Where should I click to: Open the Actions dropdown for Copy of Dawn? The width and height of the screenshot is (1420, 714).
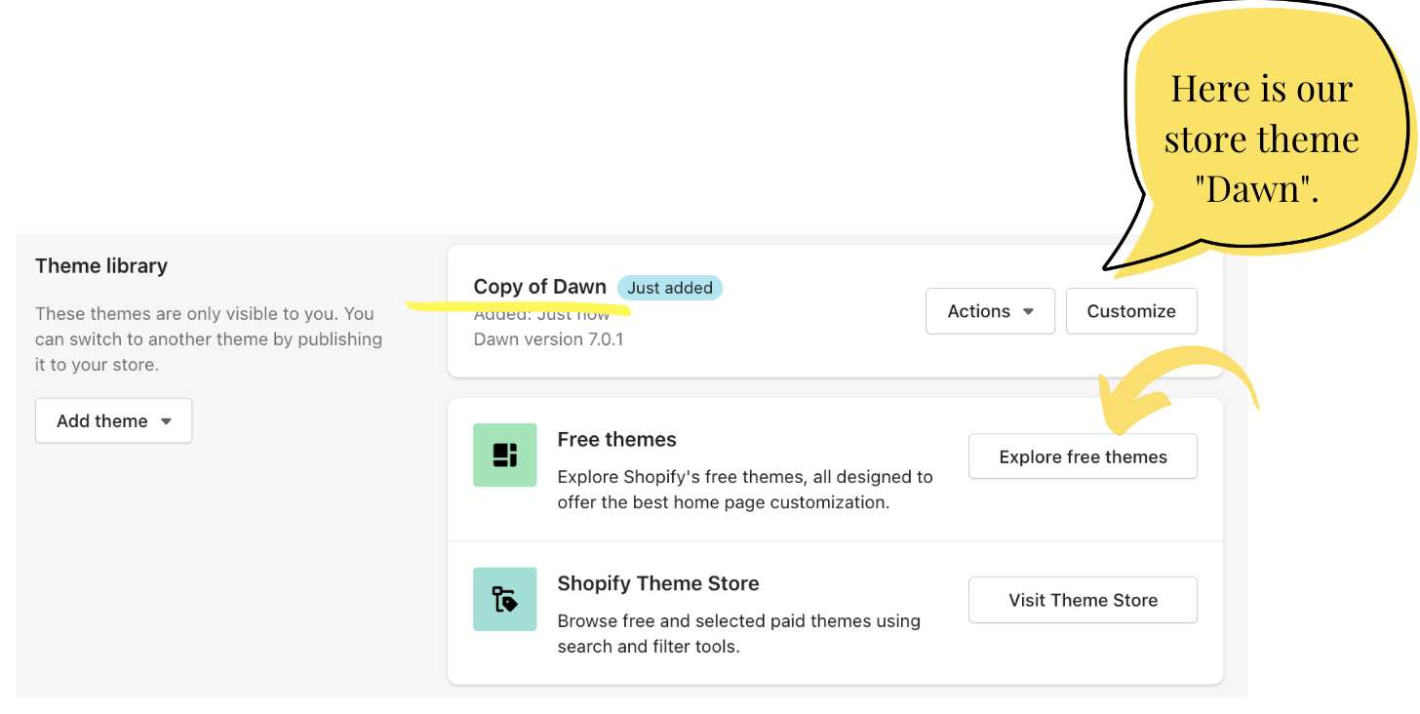click(990, 311)
